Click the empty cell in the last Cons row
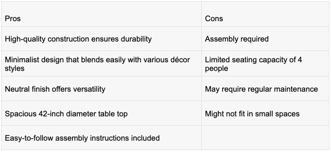331x152 pixels. [x=266, y=138]
